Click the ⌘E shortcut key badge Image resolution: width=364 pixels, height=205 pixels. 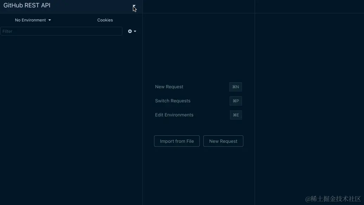tap(236, 115)
